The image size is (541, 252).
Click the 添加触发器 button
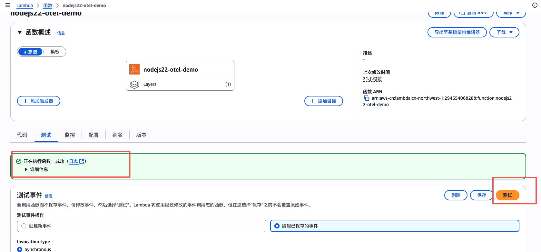coord(39,101)
